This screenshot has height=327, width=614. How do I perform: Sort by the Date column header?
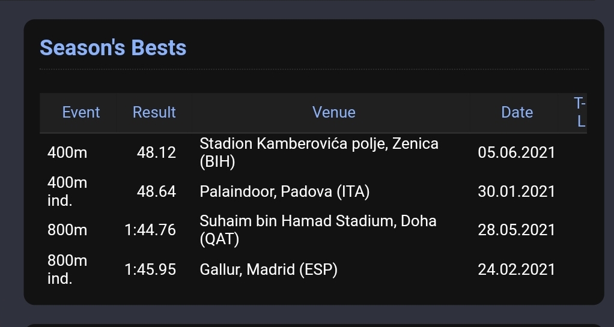(x=517, y=112)
